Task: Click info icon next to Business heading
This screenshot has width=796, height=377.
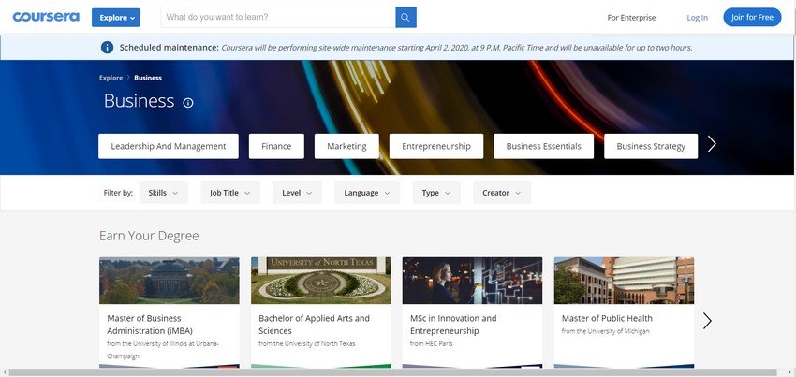Action: [x=188, y=103]
